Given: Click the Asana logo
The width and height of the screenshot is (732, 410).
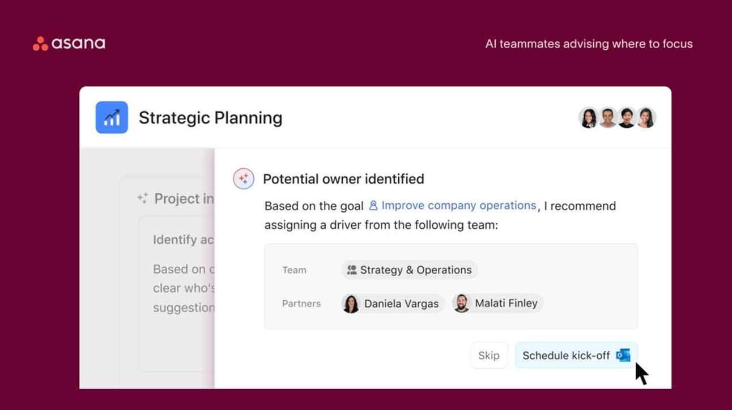Looking at the screenshot, I should point(69,44).
